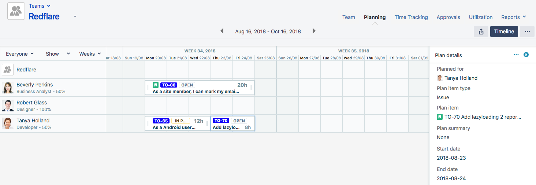Switch to Time Tracking tab
Viewport: 536px width, 185px height.
(x=411, y=17)
